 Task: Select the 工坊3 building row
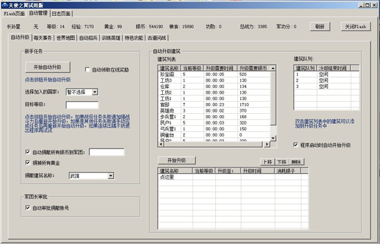coord(214,80)
